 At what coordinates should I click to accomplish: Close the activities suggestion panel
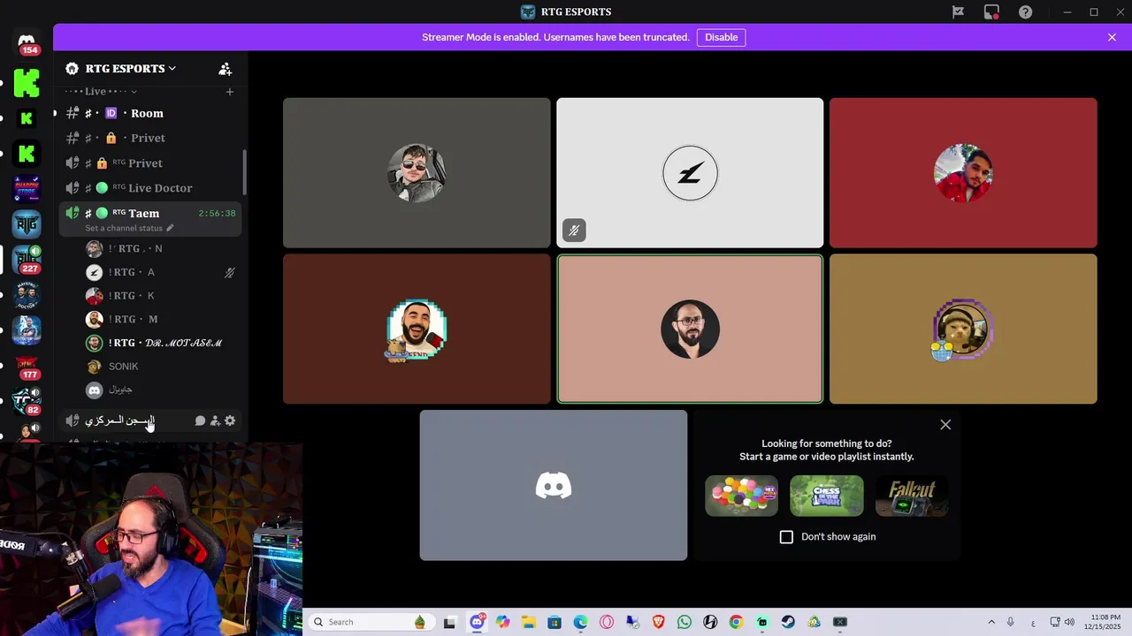coord(945,425)
